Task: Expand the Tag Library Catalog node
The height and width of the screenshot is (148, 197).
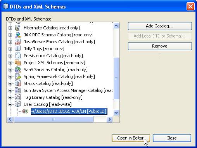Action: tap(10, 97)
